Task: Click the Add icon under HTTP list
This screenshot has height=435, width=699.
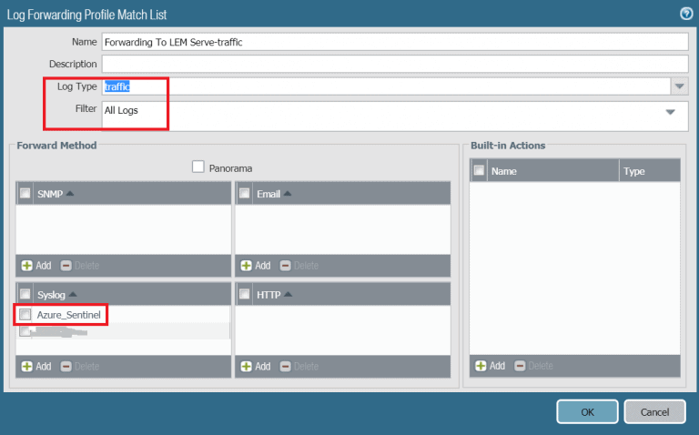Action: coord(246,366)
